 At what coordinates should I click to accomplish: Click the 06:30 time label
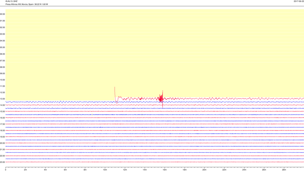tap(3, 54)
